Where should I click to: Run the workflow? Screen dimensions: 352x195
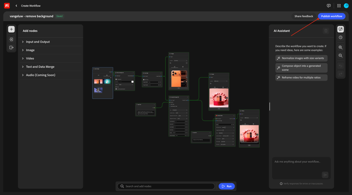pos(227,186)
